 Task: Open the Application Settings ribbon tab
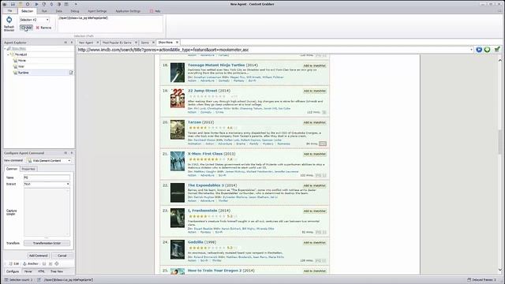128,11
